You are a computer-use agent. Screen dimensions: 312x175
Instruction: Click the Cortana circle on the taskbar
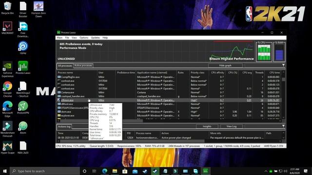tap(84, 171)
